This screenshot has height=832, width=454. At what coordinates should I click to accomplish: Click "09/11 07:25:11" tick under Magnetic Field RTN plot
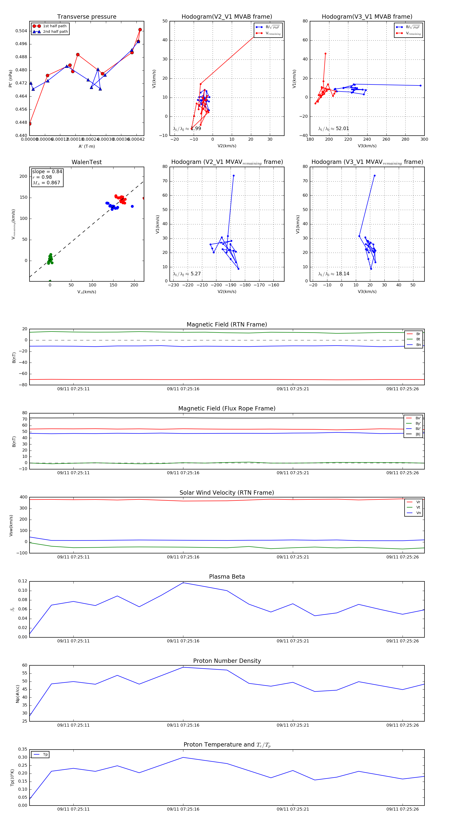73,389
